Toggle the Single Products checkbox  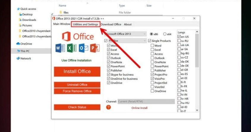coord(149,41)
